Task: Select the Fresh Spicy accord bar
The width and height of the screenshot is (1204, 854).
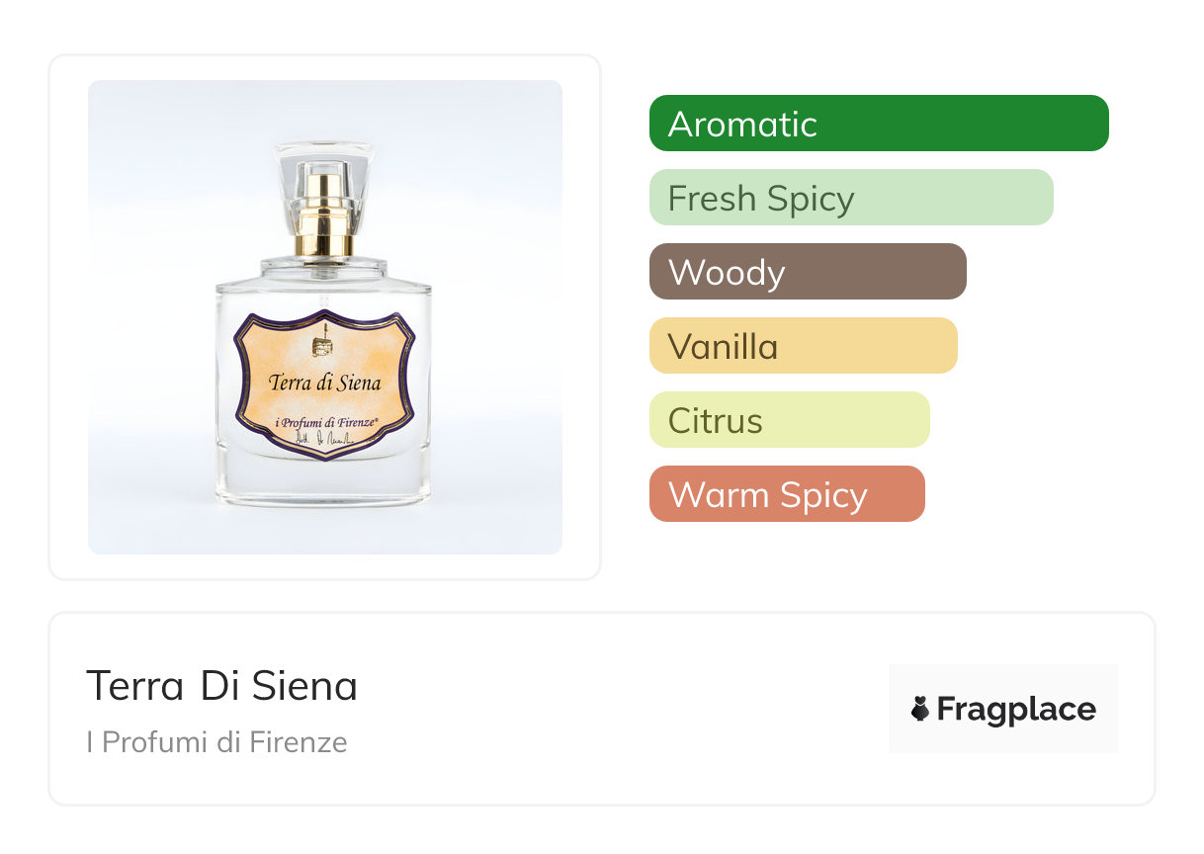Action: 850,198
